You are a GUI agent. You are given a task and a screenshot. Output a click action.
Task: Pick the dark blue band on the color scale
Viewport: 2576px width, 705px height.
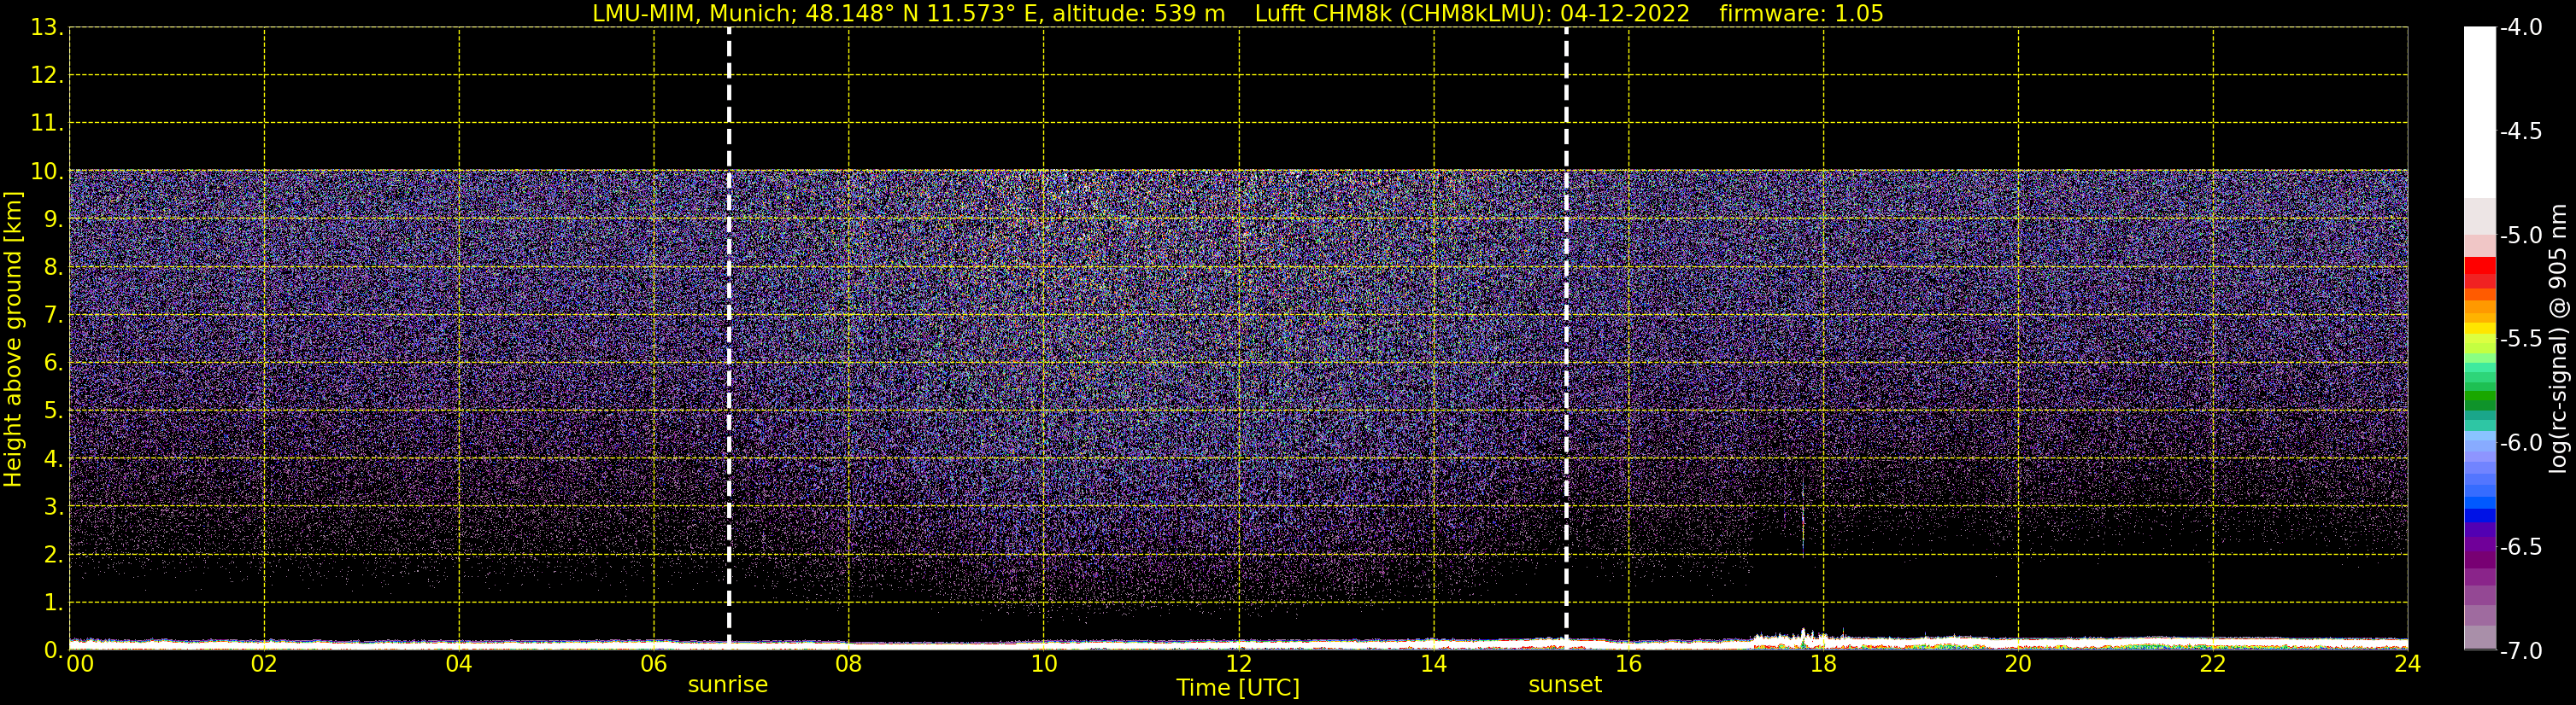2480,516
